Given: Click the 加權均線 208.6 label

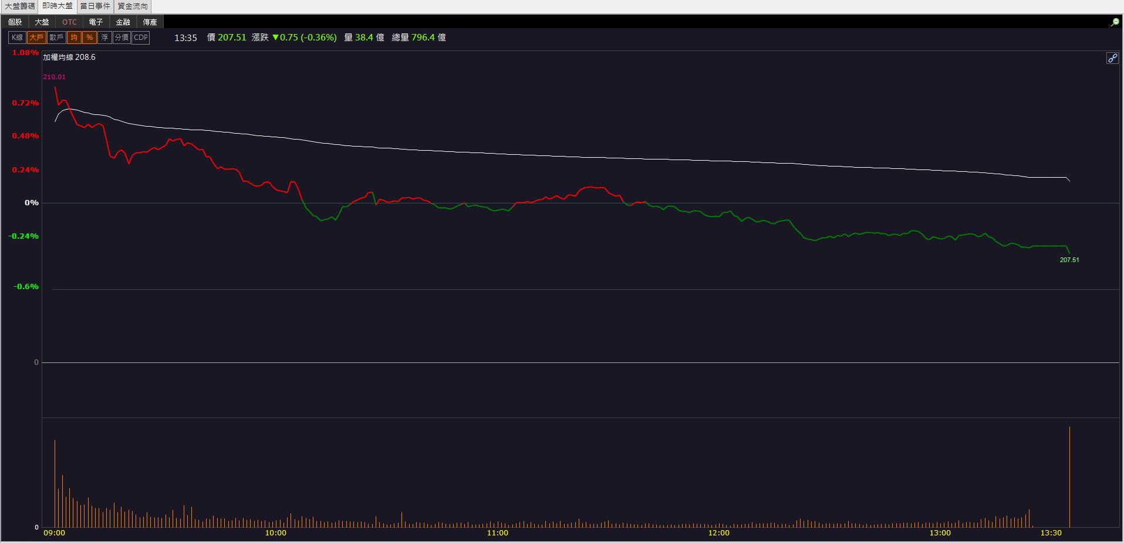Looking at the screenshot, I should click(69, 57).
